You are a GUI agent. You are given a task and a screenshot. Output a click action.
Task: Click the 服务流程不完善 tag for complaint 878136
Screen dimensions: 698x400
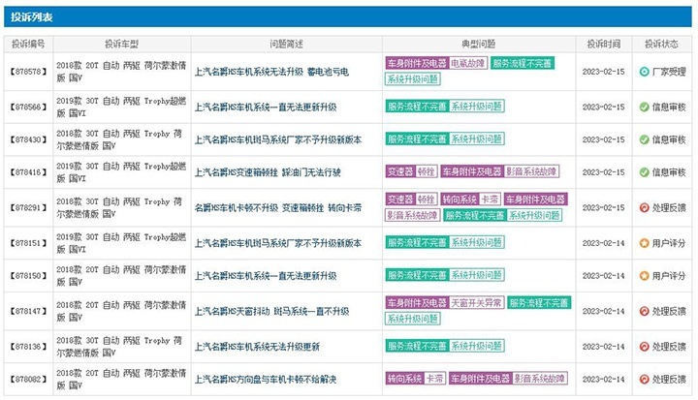click(417, 346)
